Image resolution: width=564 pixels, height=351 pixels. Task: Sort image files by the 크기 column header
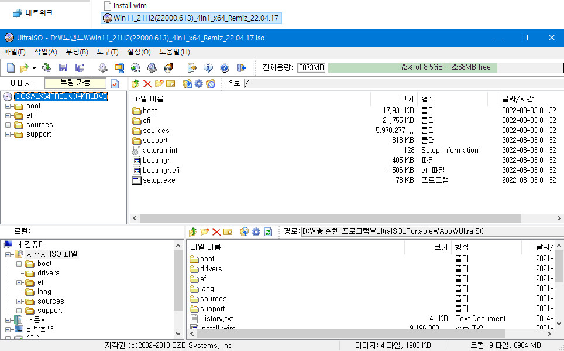[x=394, y=98]
